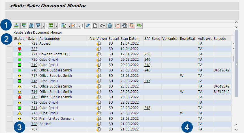
Task: Open SAP document 246 link
Action: tap(147, 70)
